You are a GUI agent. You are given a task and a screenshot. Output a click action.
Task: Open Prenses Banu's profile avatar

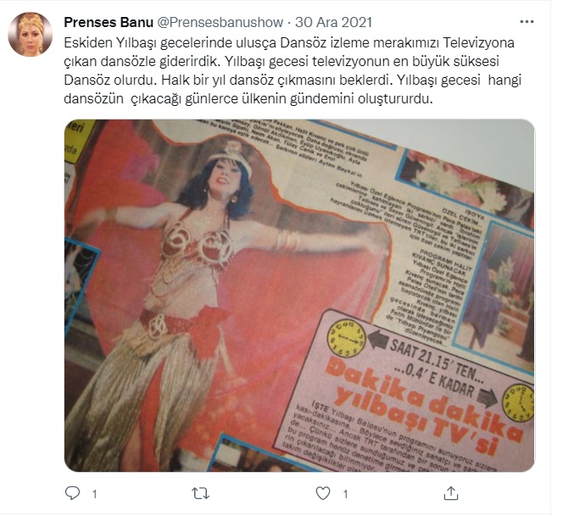pos(31,35)
